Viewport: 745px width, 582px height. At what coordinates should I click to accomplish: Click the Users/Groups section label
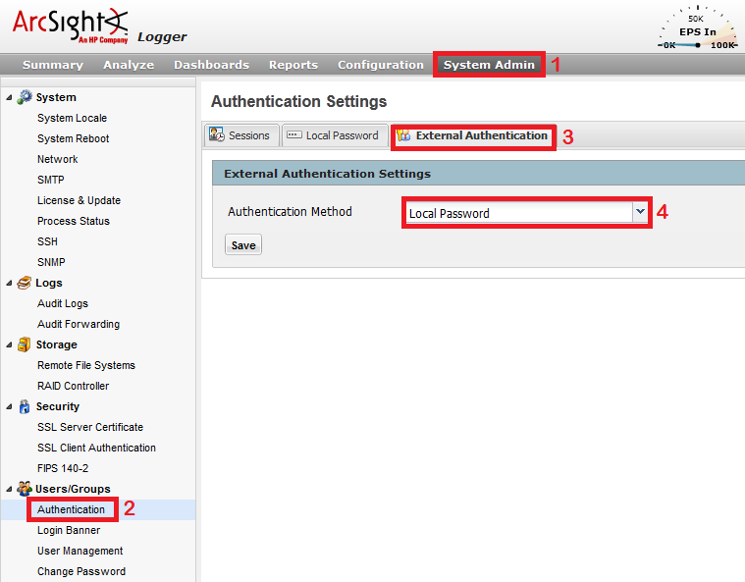point(73,489)
